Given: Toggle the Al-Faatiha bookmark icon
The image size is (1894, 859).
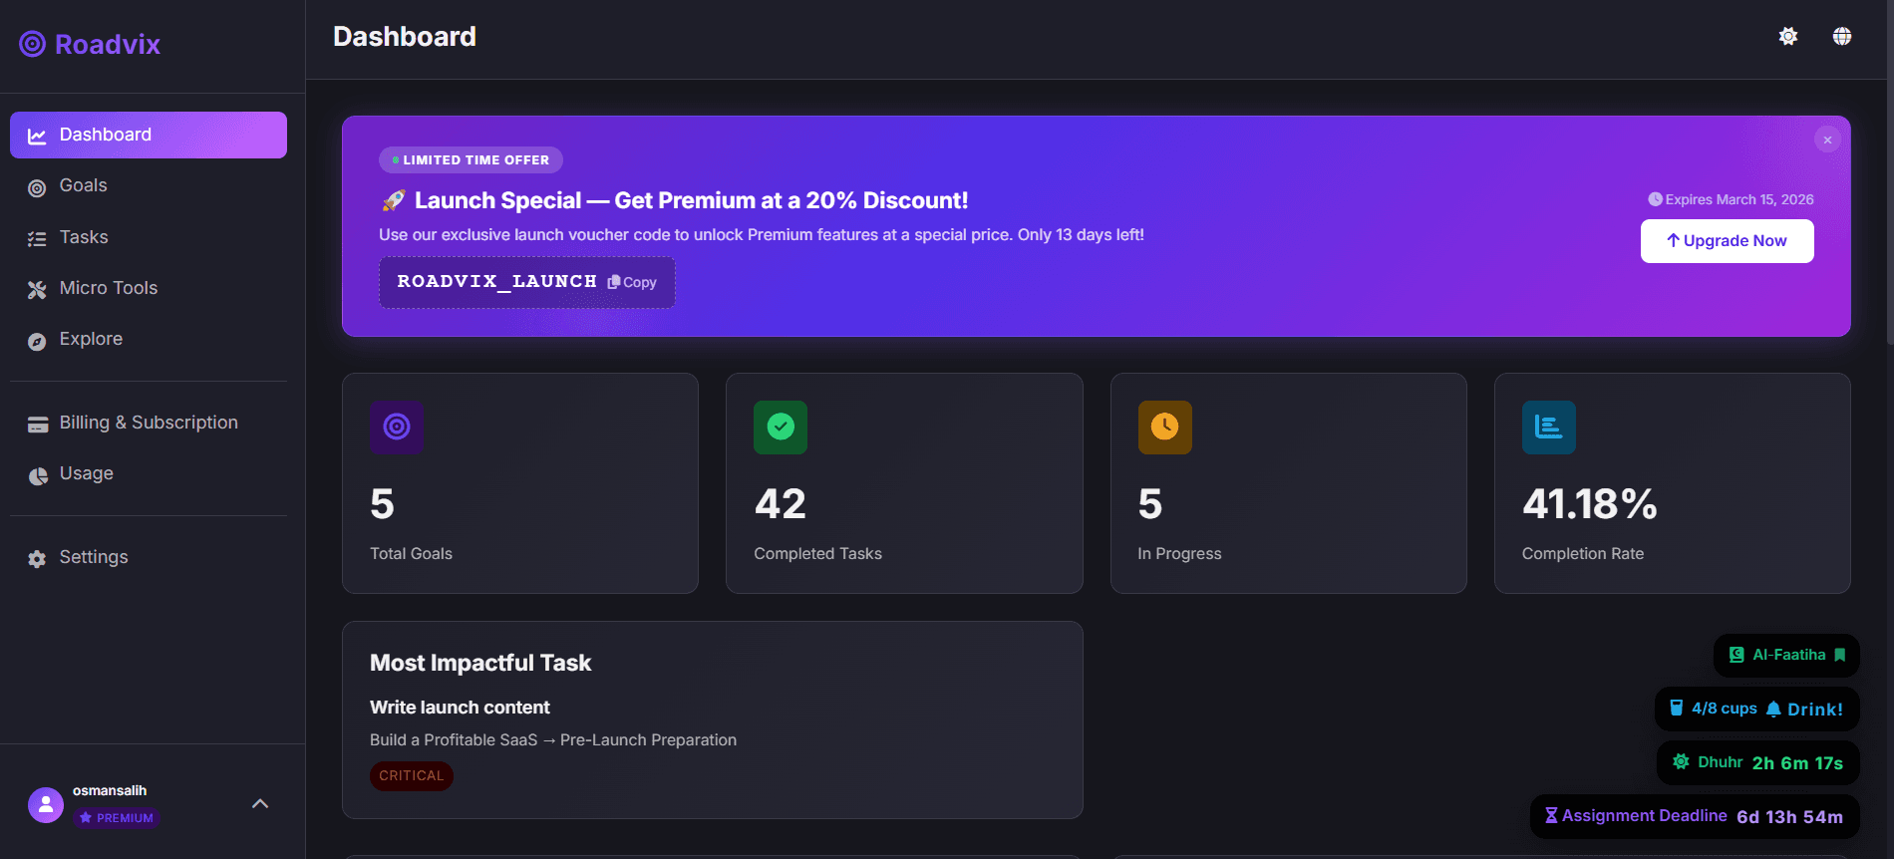Looking at the screenshot, I should tap(1840, 655).
